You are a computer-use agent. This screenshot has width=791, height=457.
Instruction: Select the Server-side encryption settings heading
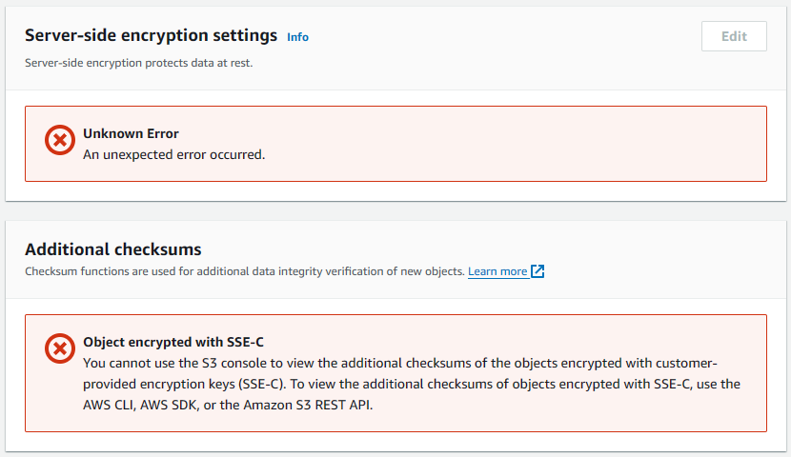pyautogui.click(x=151, y=35)
